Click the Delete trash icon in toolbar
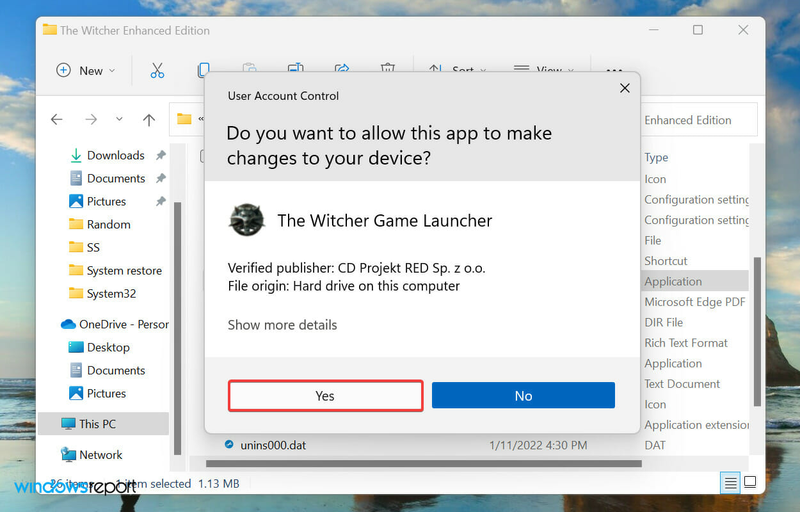The height and width of the screenshot is (512, 800). [x=388, y=69]
